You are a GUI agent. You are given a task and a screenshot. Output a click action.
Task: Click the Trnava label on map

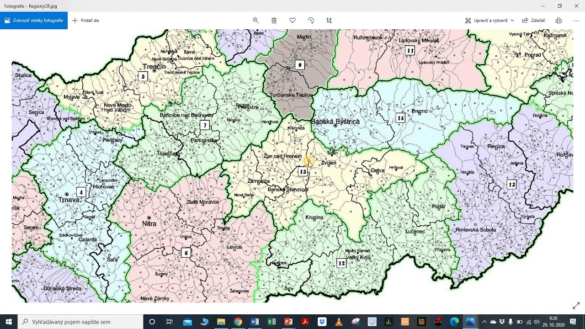[69, 200]
